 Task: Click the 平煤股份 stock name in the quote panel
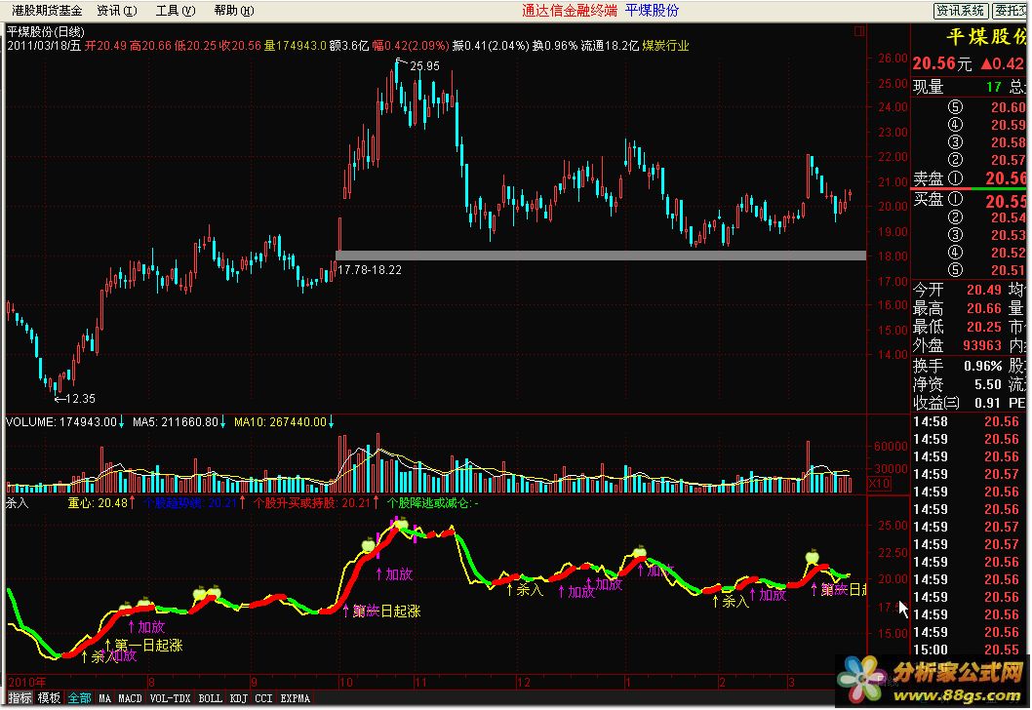[x=985, y=36]
